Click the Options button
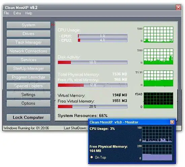 [29, 103]
